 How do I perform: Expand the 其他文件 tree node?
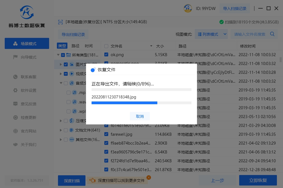point(61,140)
